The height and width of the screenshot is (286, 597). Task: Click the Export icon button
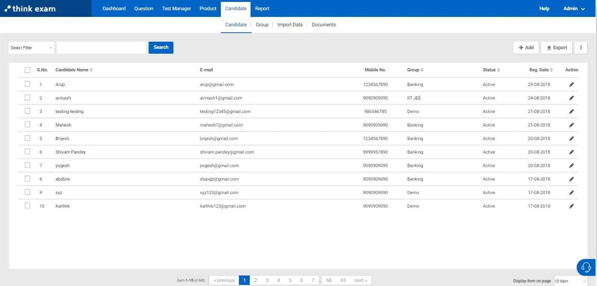point(556,47)
